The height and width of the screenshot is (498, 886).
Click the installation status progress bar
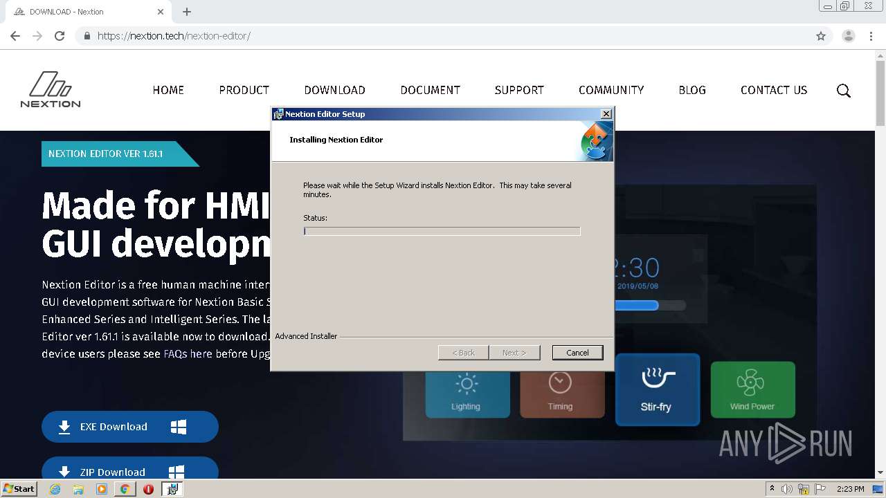[x=442, y=231]
